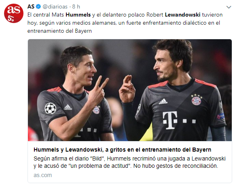
Task: Click the blue verified badge beside AS
Action: point(38,6)
